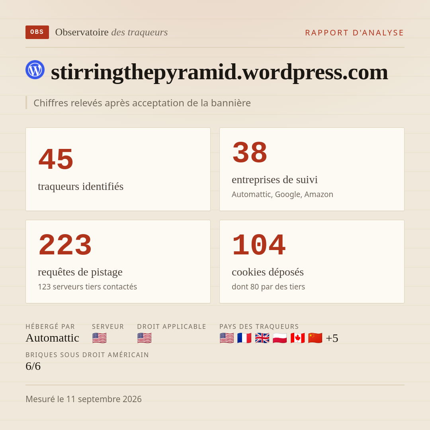Image resolution: width=430 pixels, height=430 pixels.
Task: Click the Canadian flag in tracker countries
Action: [x=297, y=338]
